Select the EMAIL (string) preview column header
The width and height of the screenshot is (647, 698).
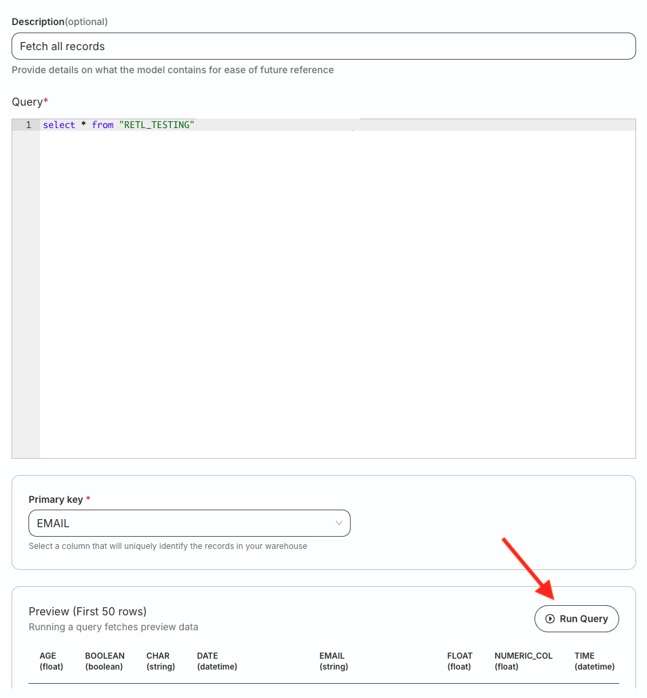click(x=333, y=661)
